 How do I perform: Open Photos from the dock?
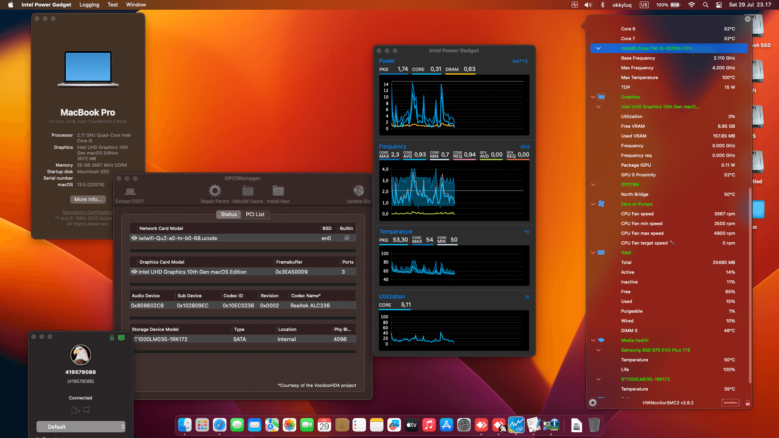pos(289,425)
